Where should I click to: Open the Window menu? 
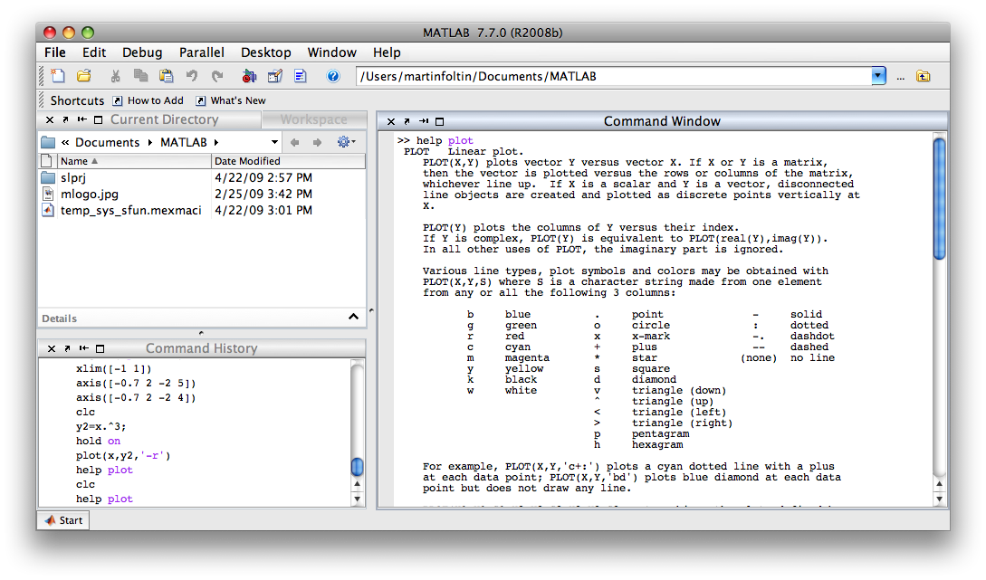[331, 52]
